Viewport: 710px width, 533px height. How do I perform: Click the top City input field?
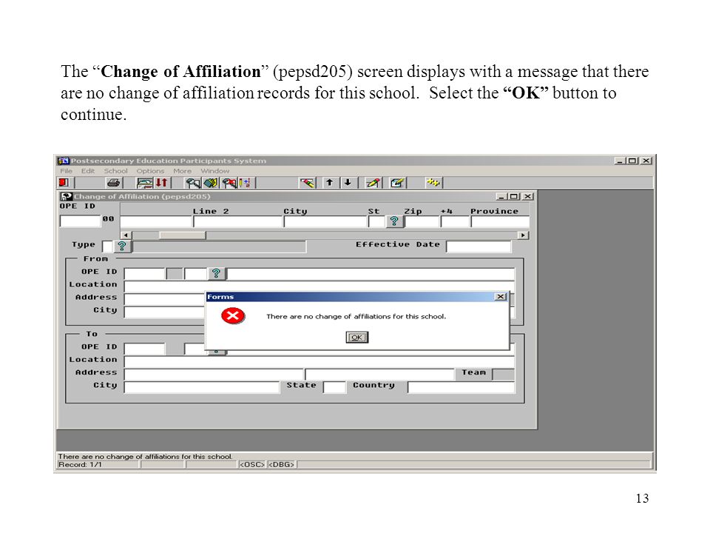point(325,221)
